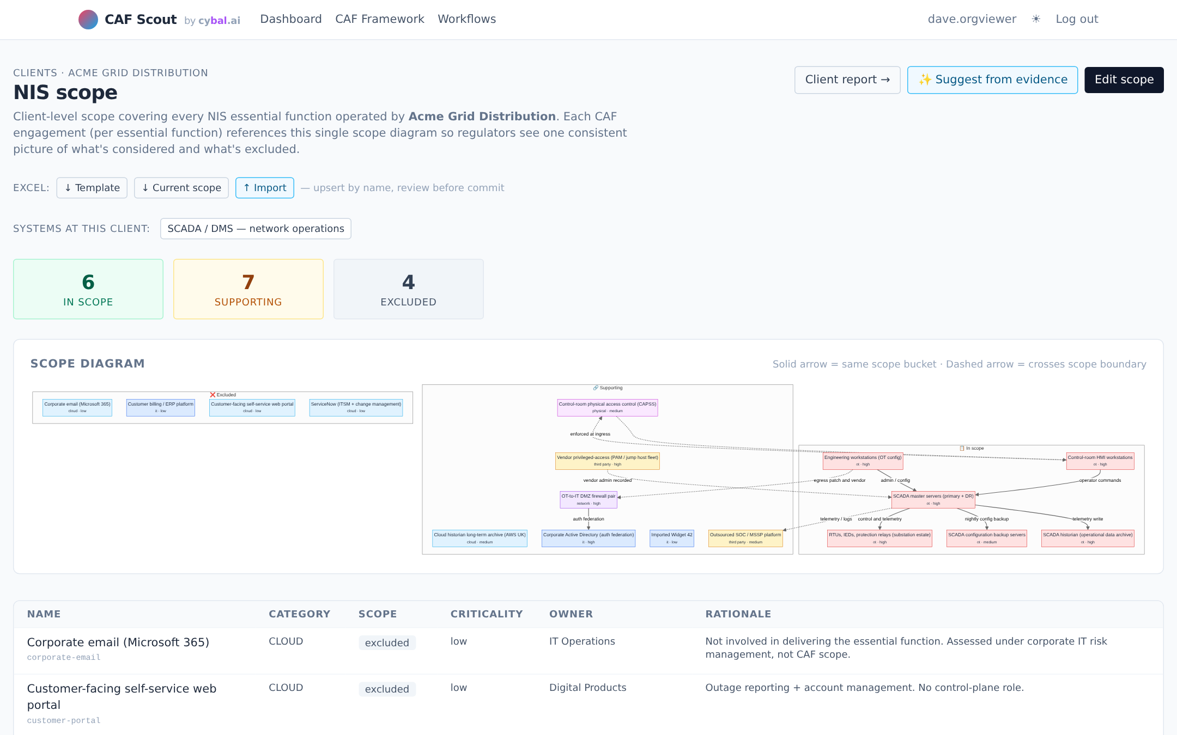
Task: Open the Dashboard nav item
Action: point(290,19)
